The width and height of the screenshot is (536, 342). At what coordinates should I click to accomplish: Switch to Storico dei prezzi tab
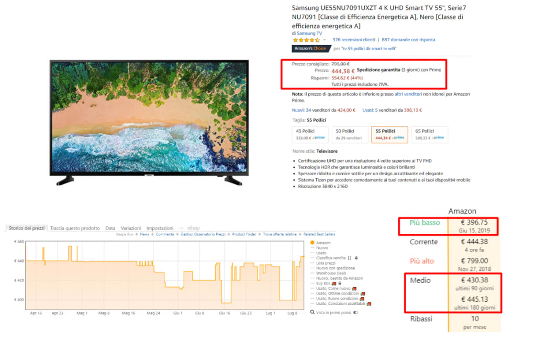click(x=27, y=228)
